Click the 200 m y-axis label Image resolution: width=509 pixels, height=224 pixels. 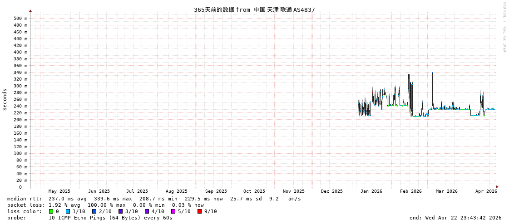(20, 120)
